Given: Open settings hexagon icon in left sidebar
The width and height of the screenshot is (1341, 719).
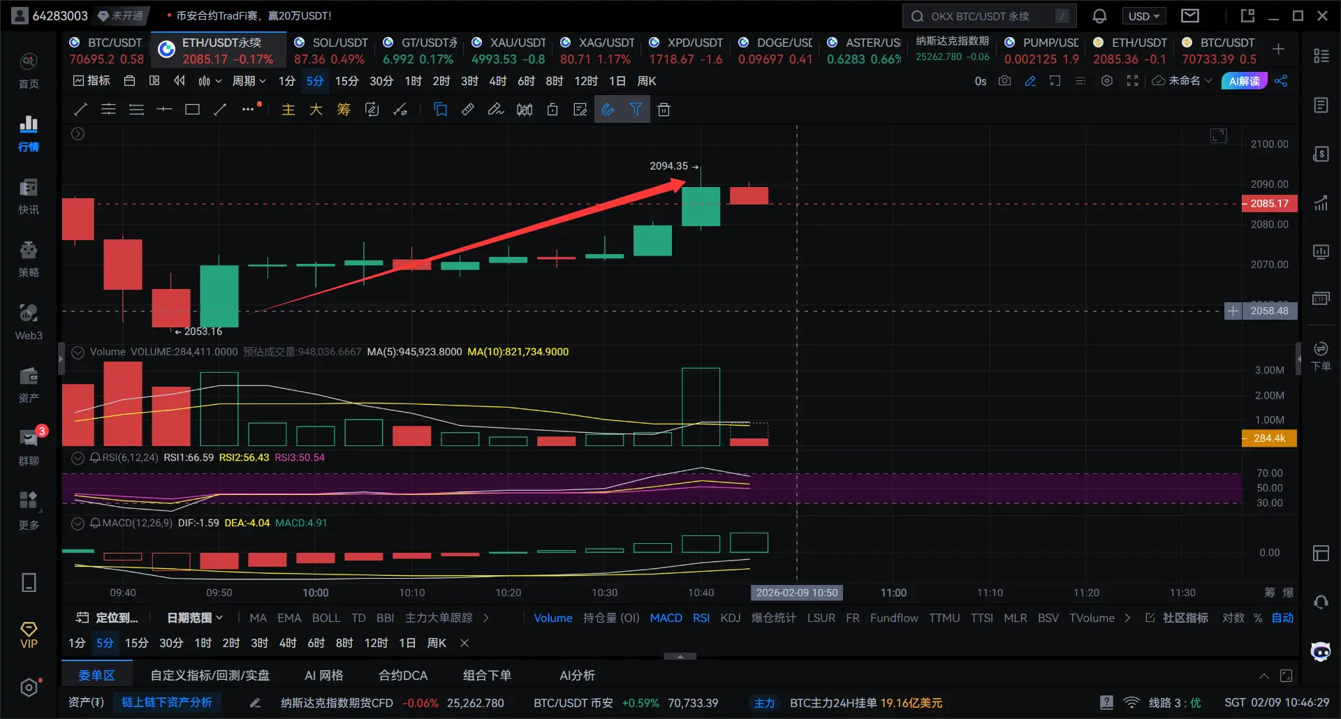Looking at the screenshot, I should pyautogui.click(x=29, y=688).
